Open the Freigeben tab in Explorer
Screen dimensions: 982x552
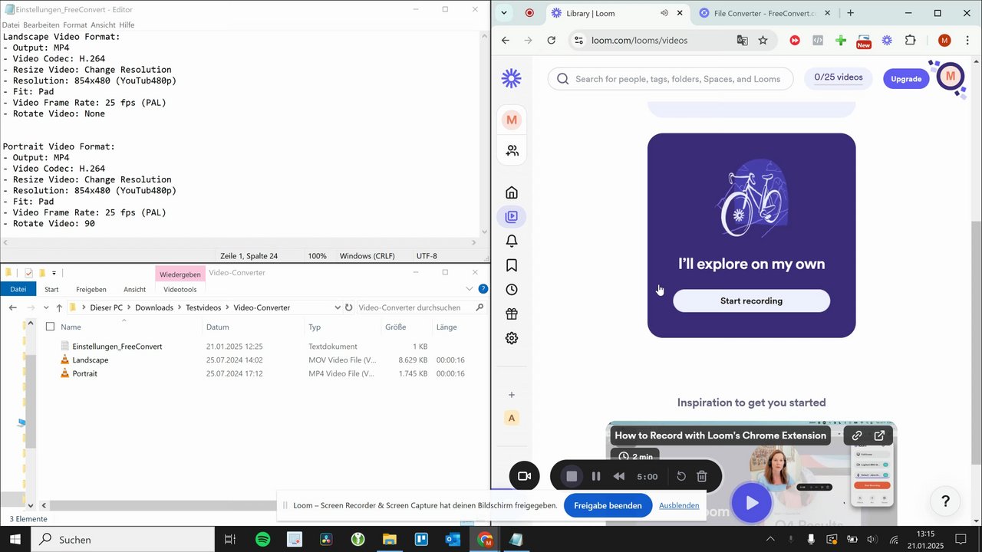[91, 289]
